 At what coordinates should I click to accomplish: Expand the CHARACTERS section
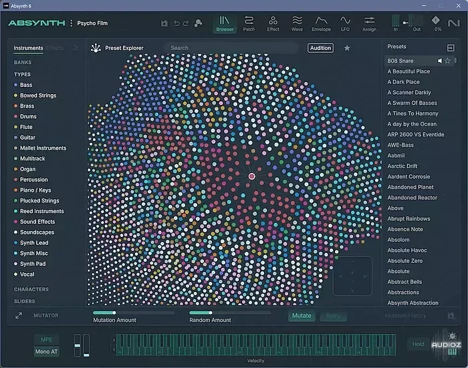(31, 289)
